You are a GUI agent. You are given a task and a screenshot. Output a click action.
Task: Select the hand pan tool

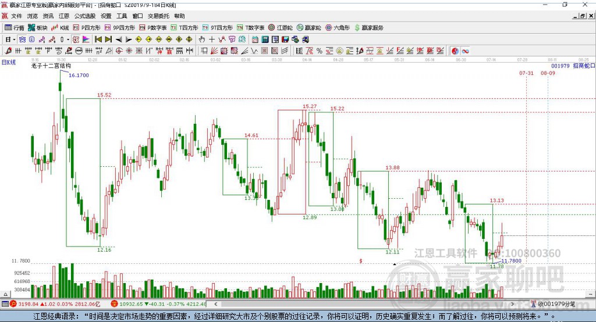point(202,40)
